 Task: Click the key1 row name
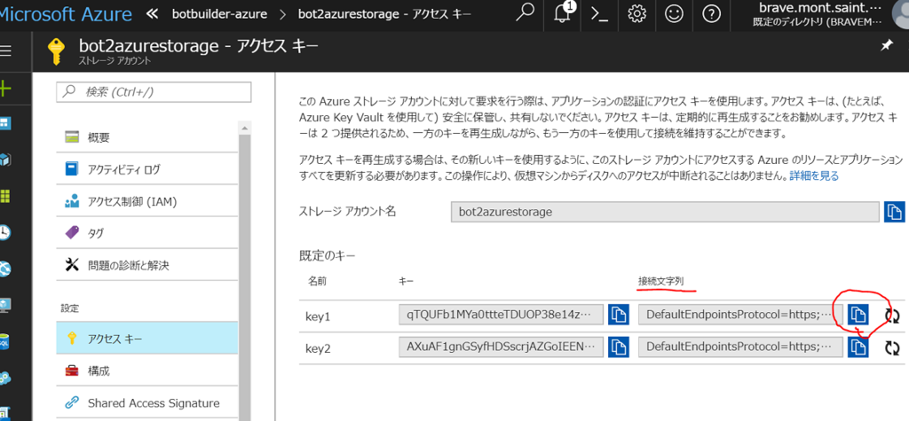click(x=318, y=316)
